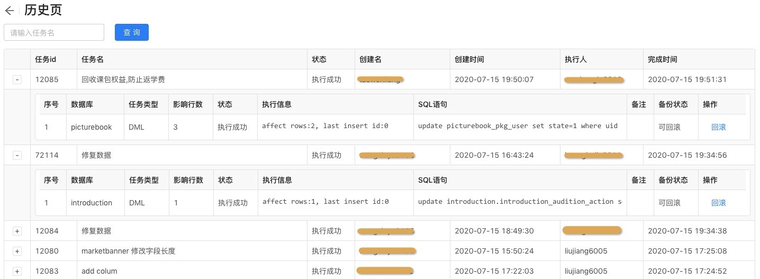Select the picturebook SQL statement cell

point(518,127)
